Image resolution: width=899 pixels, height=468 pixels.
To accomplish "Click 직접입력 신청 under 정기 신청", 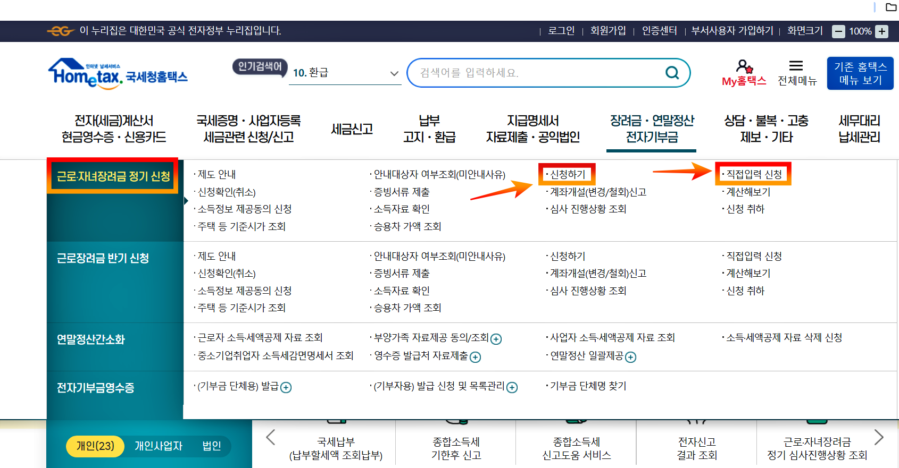I will 754,174.
